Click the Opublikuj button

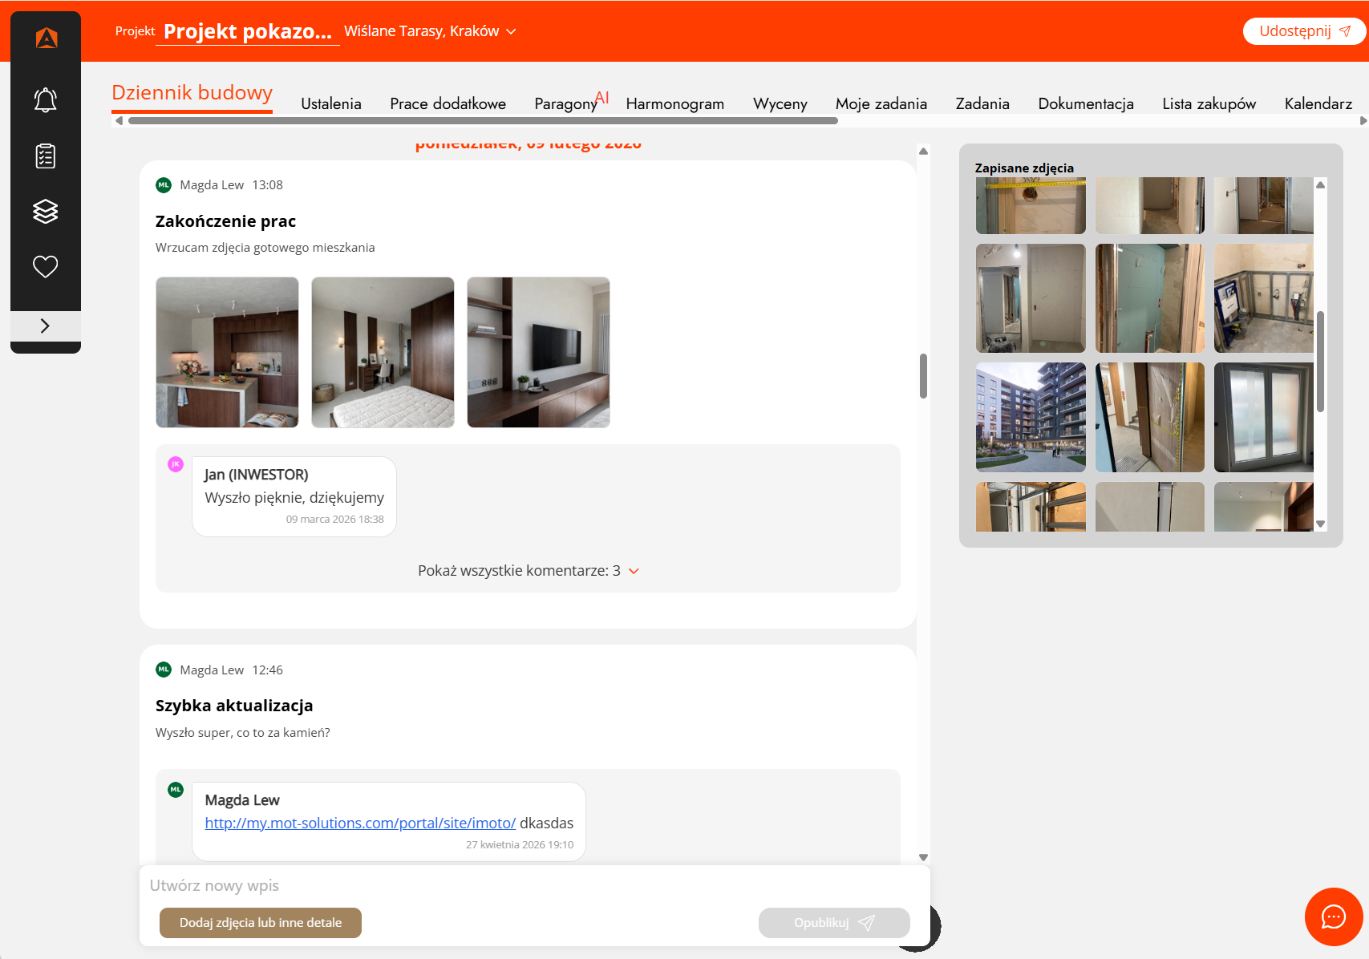(834, 923)
